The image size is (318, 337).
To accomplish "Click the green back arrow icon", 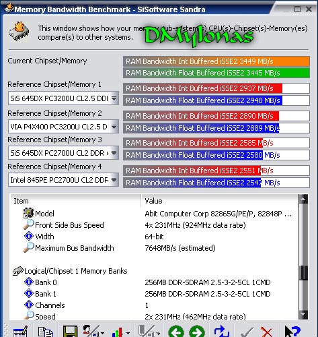I will pos(176,332).
